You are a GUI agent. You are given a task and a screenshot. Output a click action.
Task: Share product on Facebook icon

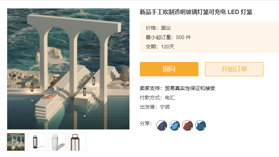[162, 125]
